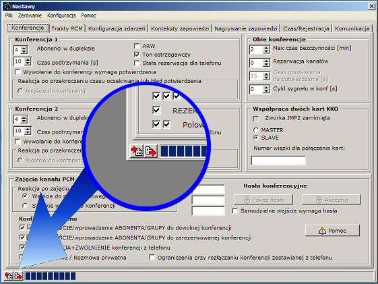Screen dimensions: 378x284
Task: Click the Akceptuj button
Action: tap(332, 200)
